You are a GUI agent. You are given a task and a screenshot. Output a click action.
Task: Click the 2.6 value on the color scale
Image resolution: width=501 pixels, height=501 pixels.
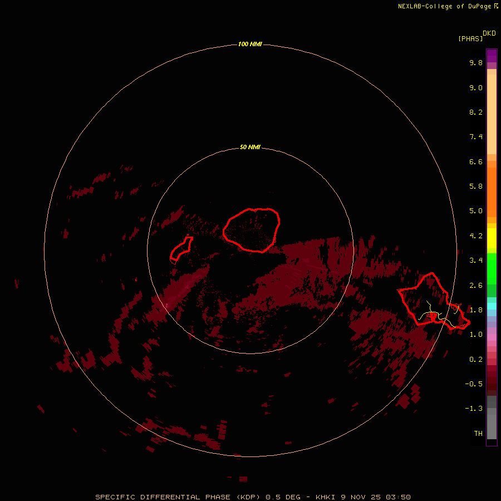tap(476, 285)
